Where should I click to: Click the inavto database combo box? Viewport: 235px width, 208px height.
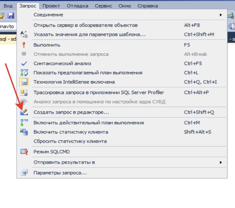click(x=8, y=26)
